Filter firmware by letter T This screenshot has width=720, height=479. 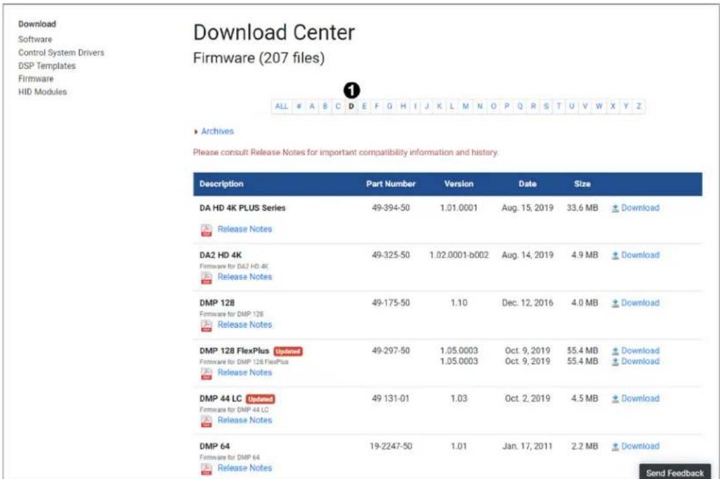[559, 106]
